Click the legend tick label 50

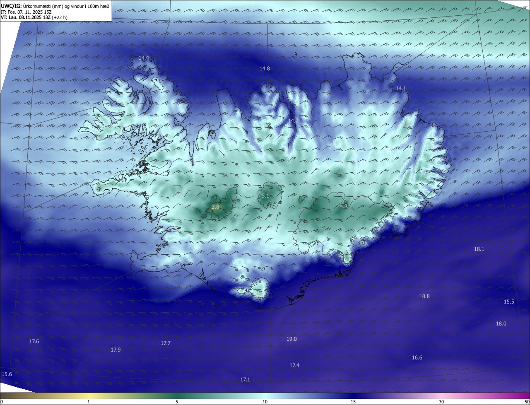pos(527,402)
